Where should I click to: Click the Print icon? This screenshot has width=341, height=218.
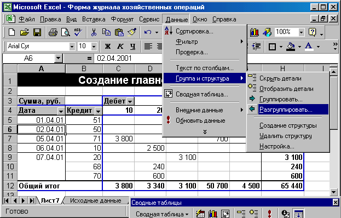tap(53, 32)
